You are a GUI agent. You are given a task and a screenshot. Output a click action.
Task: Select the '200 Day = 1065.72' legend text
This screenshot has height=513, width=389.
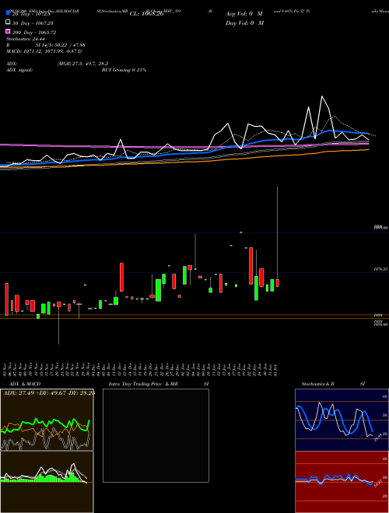[x=34, y=33]
